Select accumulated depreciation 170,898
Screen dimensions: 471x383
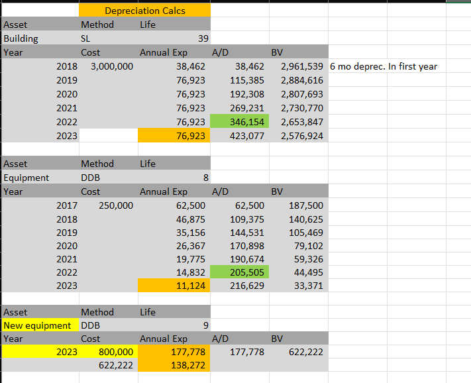click(240, 246)
